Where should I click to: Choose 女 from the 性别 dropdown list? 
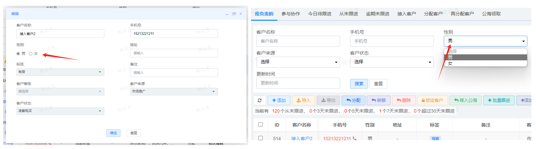coord(450,63)
